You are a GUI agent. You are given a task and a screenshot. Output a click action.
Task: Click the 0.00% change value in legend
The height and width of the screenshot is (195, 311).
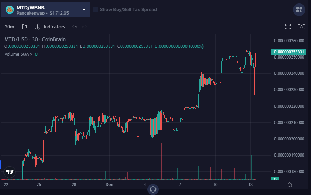(196, 46)
